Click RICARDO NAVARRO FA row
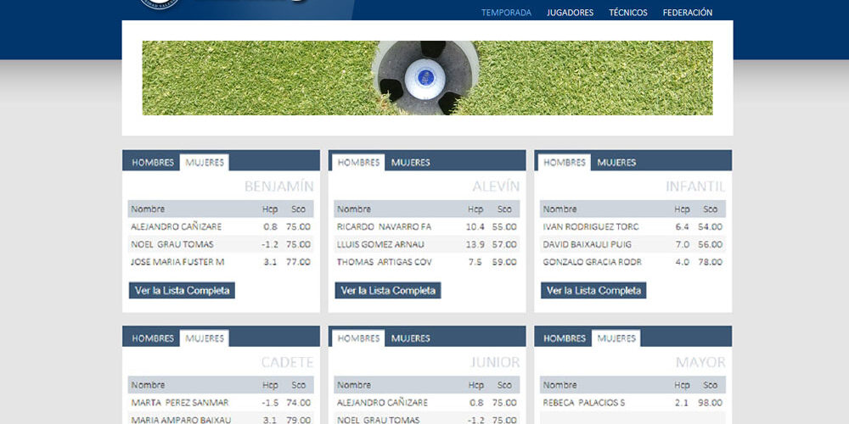Image resolution: width=849 pixels, height=424 pixels. pos(427,226)
